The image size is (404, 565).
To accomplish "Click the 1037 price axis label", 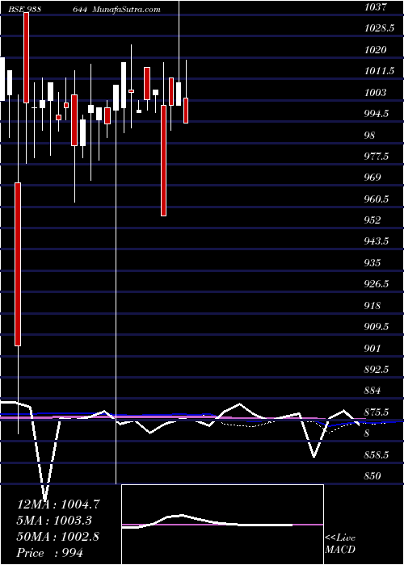I will (x=376, y=6).
